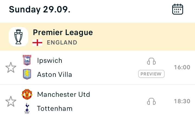Open the Tottenham team name
Image resolution: width=195 pixels, height=117 pixels.
[55, 108]
